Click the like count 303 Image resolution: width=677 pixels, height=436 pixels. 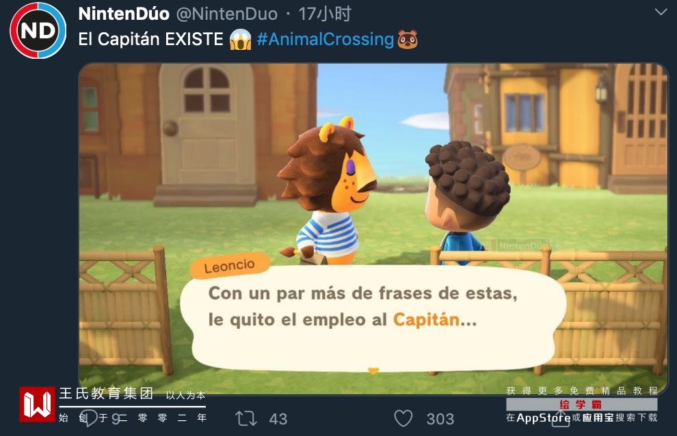[440, 419]
